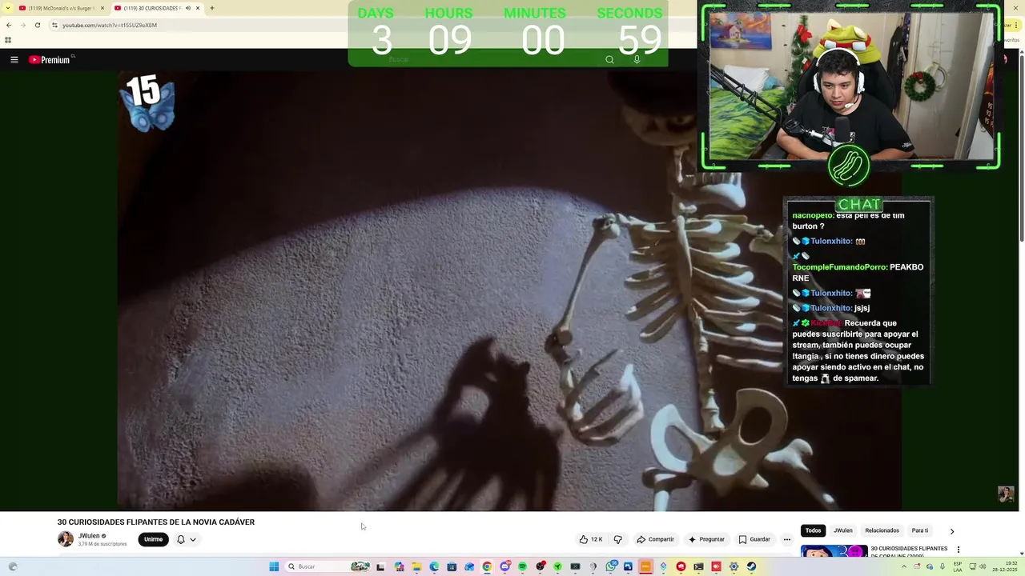1025x576 pixels.
Task: Click the 3,79 M de suscriptores text
Action: [102, 544]
